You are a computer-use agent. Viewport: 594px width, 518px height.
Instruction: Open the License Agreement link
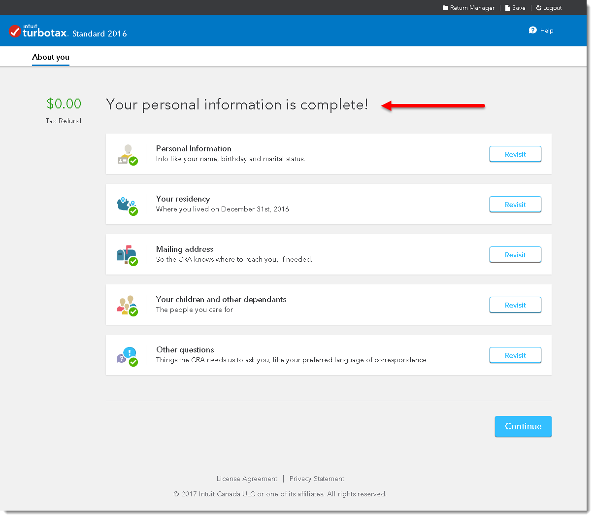[247, 479]
